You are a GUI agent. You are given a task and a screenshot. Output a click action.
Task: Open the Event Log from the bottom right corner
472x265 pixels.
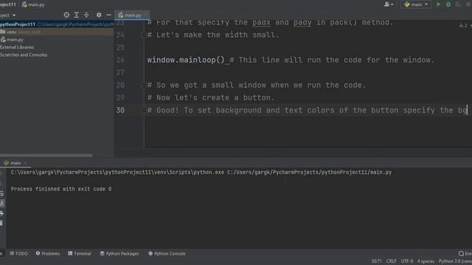[x=465, y=253]
